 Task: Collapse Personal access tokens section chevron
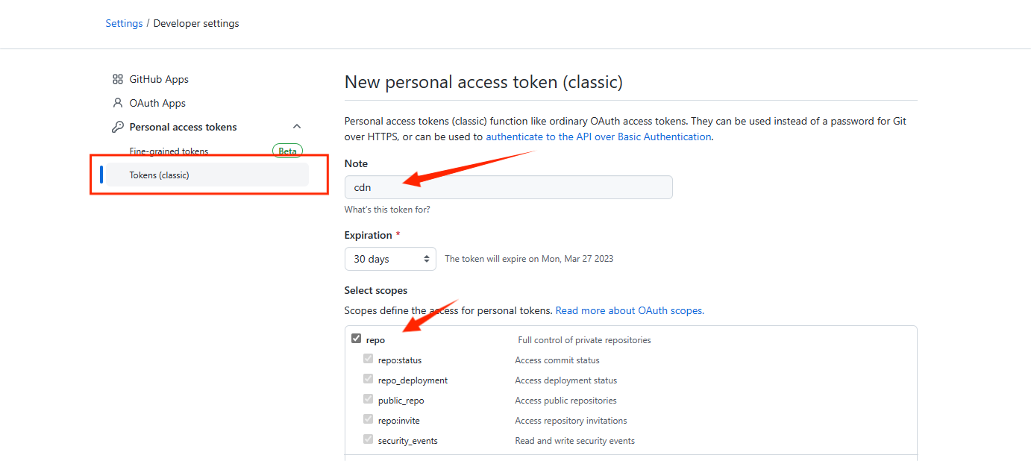pos(297,127)
